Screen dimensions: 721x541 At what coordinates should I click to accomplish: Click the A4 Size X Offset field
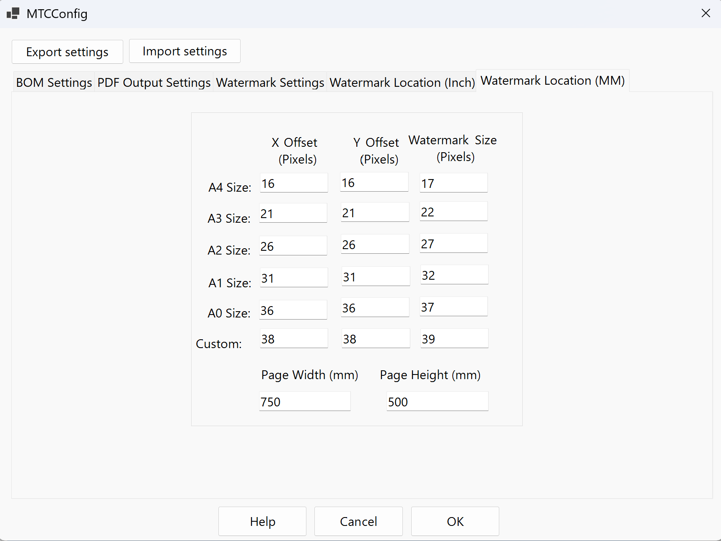[294, 183]
